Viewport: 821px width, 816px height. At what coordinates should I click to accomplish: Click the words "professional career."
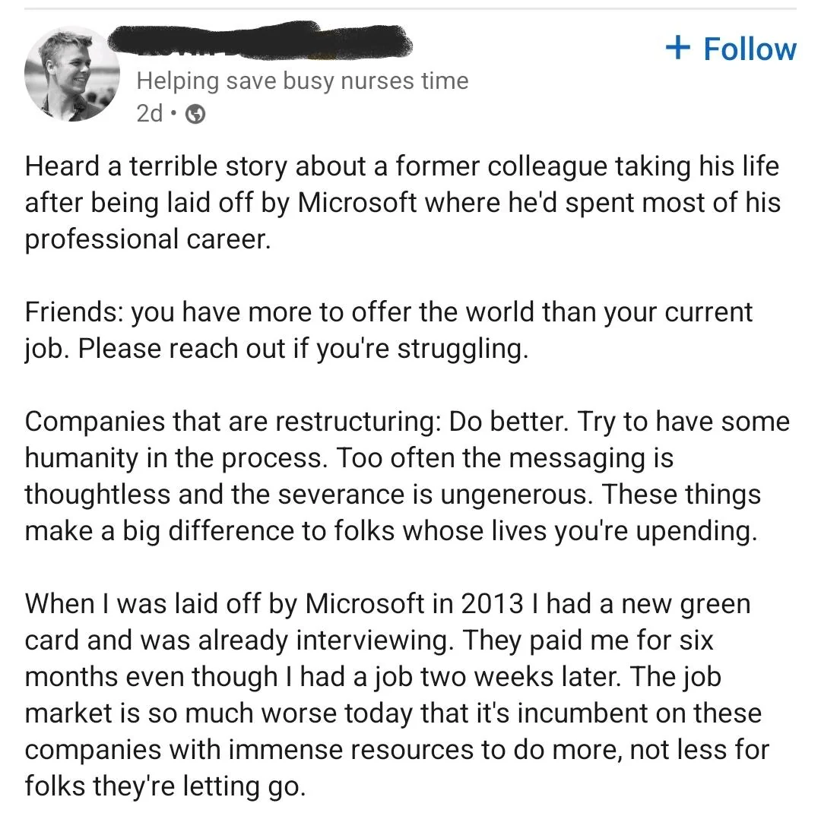pyautogui.click(x=147, y=239)
